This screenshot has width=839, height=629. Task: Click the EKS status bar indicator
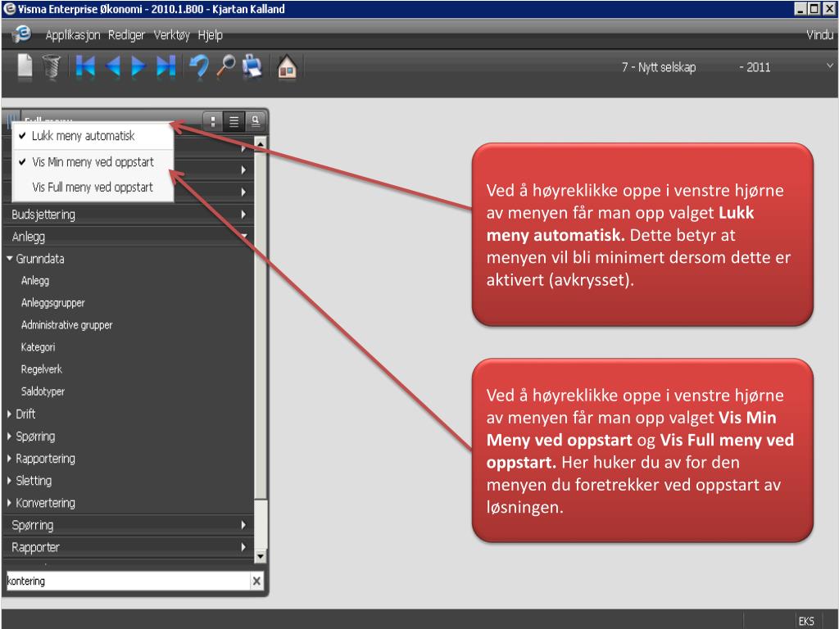pos(806,621)
